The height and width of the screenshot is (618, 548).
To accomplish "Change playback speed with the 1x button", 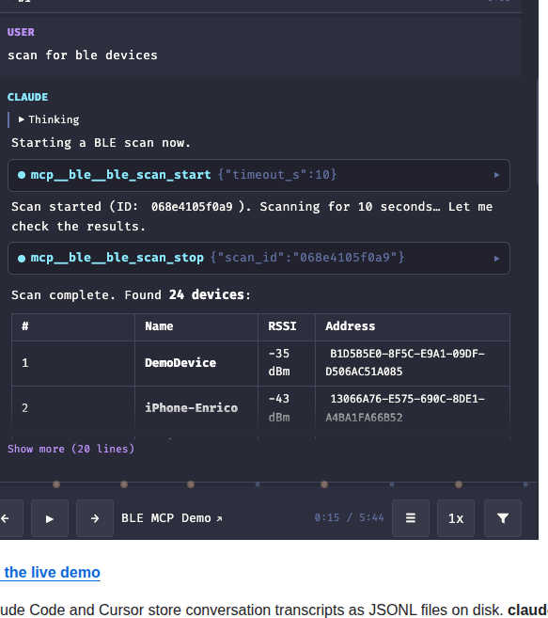I will (x=456, y=518).
